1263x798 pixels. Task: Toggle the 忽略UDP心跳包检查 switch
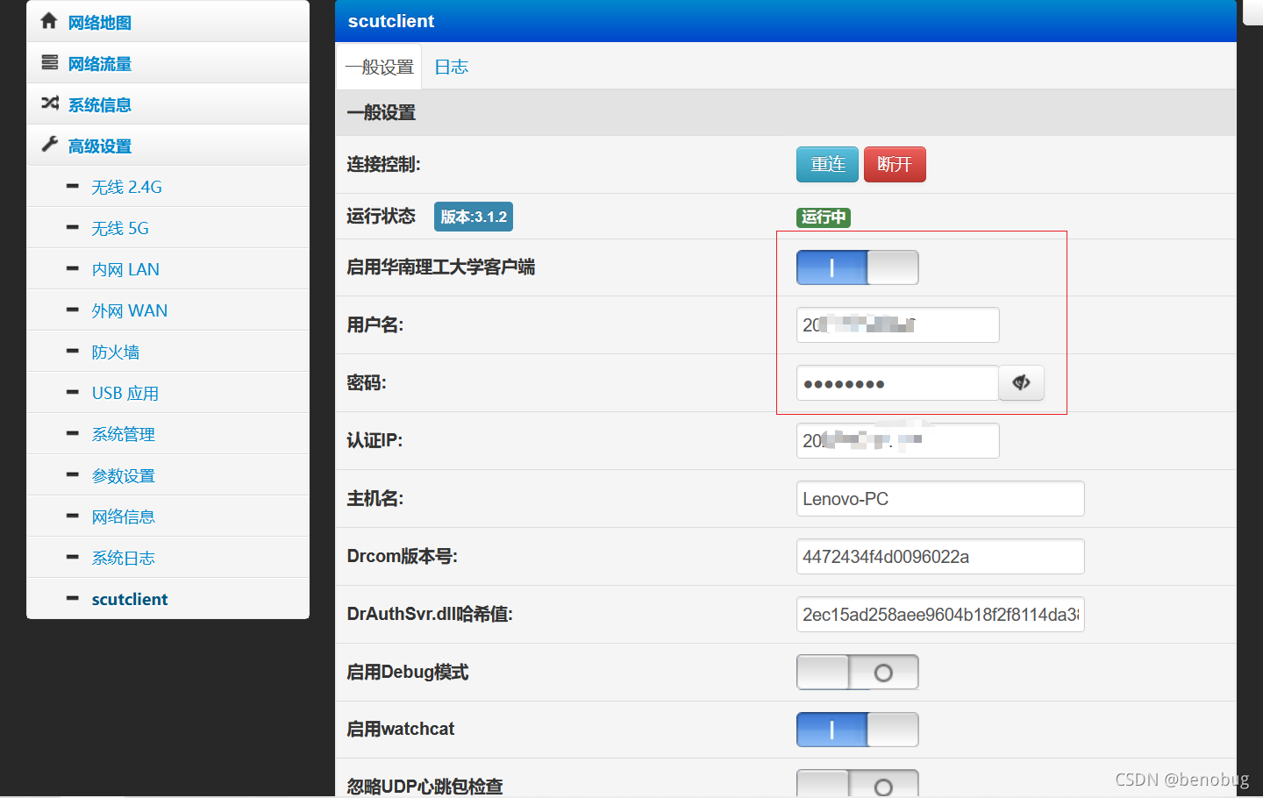click(x=857, y=783)
